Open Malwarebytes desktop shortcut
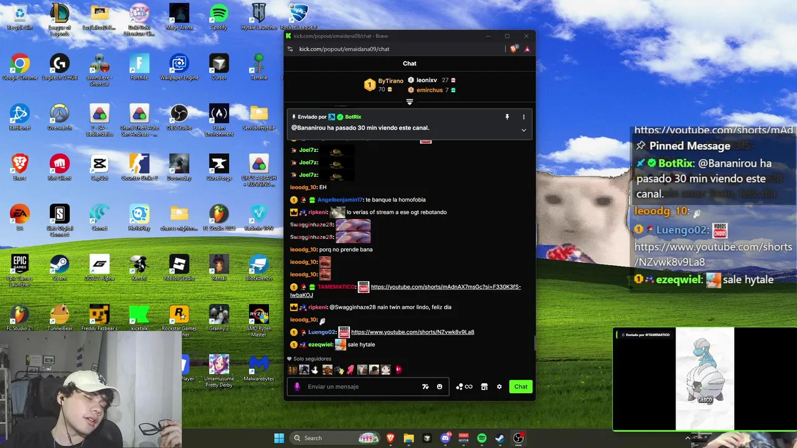797x448 pixels. click(259, 368)
